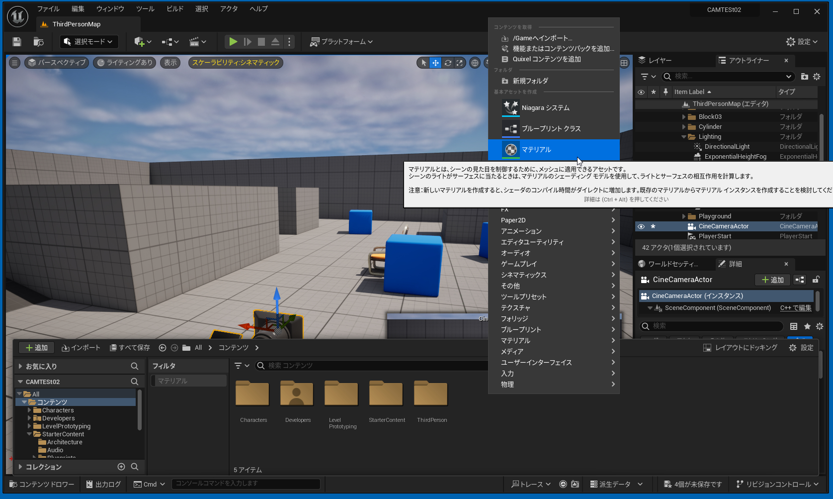Toggle the details panel lock icon
Viewport: 833px width, 499px height.
click(x=816, y=280)
